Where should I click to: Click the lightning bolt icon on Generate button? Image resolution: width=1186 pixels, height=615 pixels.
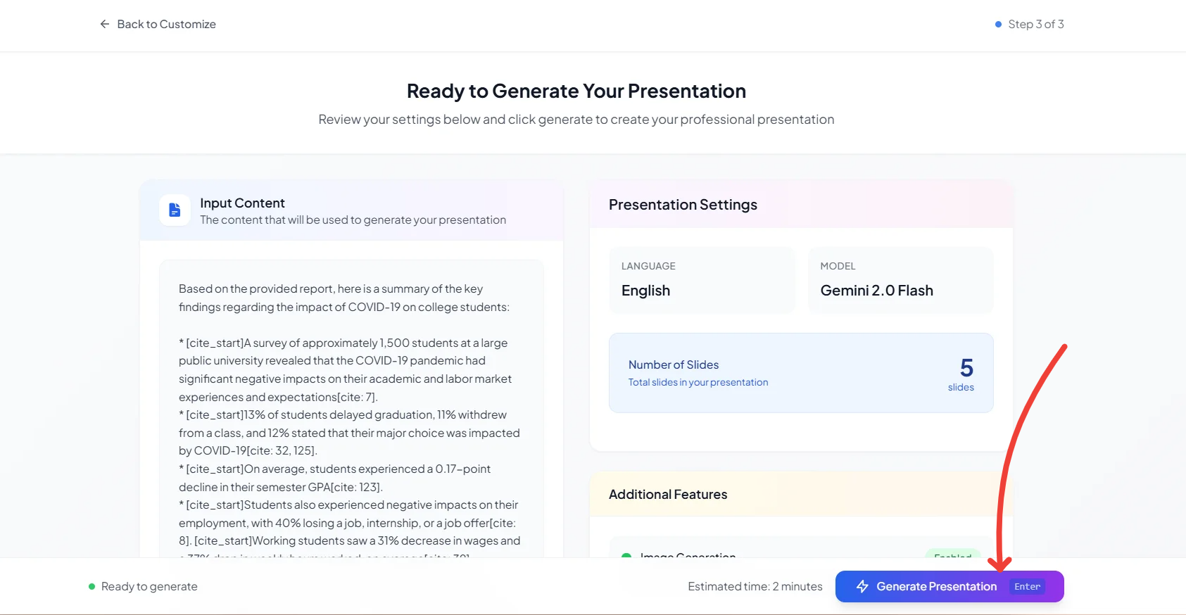pos(862,586)
